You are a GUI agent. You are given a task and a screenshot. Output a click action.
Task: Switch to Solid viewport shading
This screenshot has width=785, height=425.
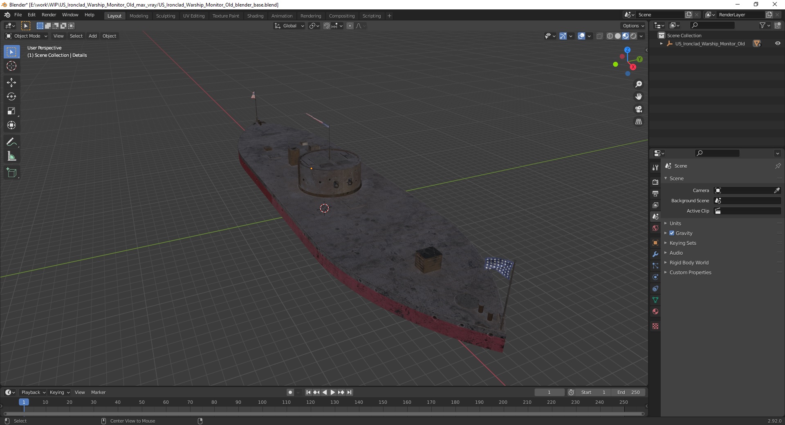click(618, 36)
